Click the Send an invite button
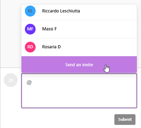This screenshot has height=128, width=141. tap(79, 65)
